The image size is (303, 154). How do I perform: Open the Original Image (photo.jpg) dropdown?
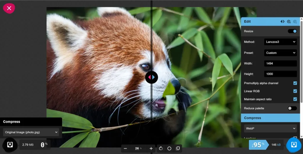pyautogui.click(x=31, y=132)
